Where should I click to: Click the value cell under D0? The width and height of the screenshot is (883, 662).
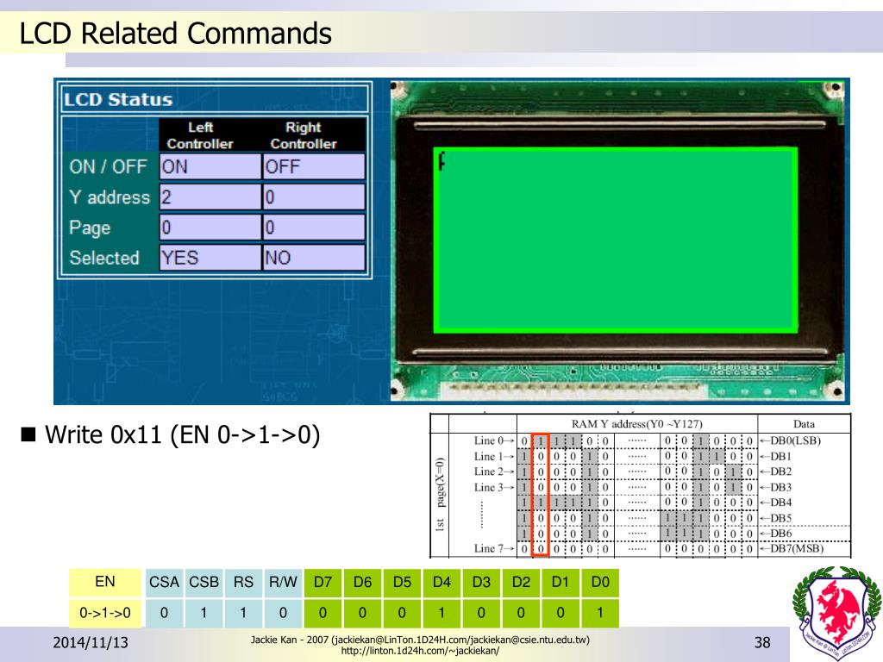tap(600, 613)
